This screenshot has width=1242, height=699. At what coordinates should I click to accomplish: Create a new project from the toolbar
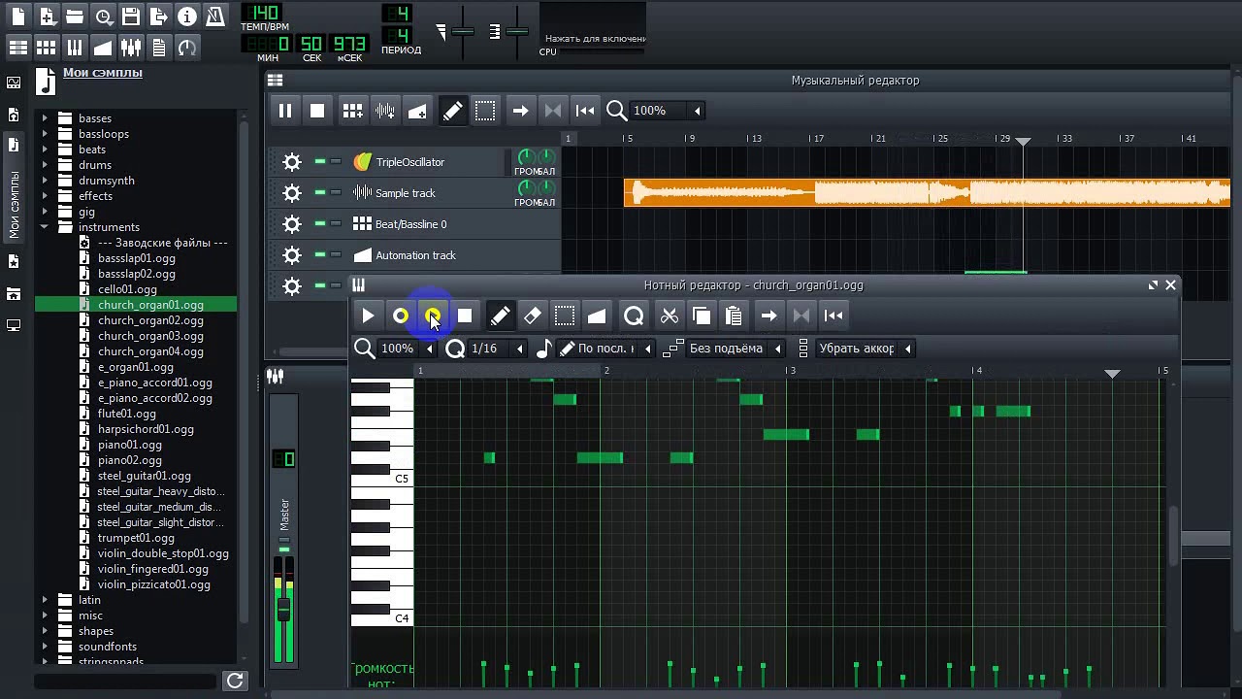(x=18, y=17)
